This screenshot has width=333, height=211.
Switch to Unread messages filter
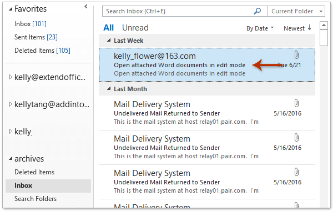(135, 28)
